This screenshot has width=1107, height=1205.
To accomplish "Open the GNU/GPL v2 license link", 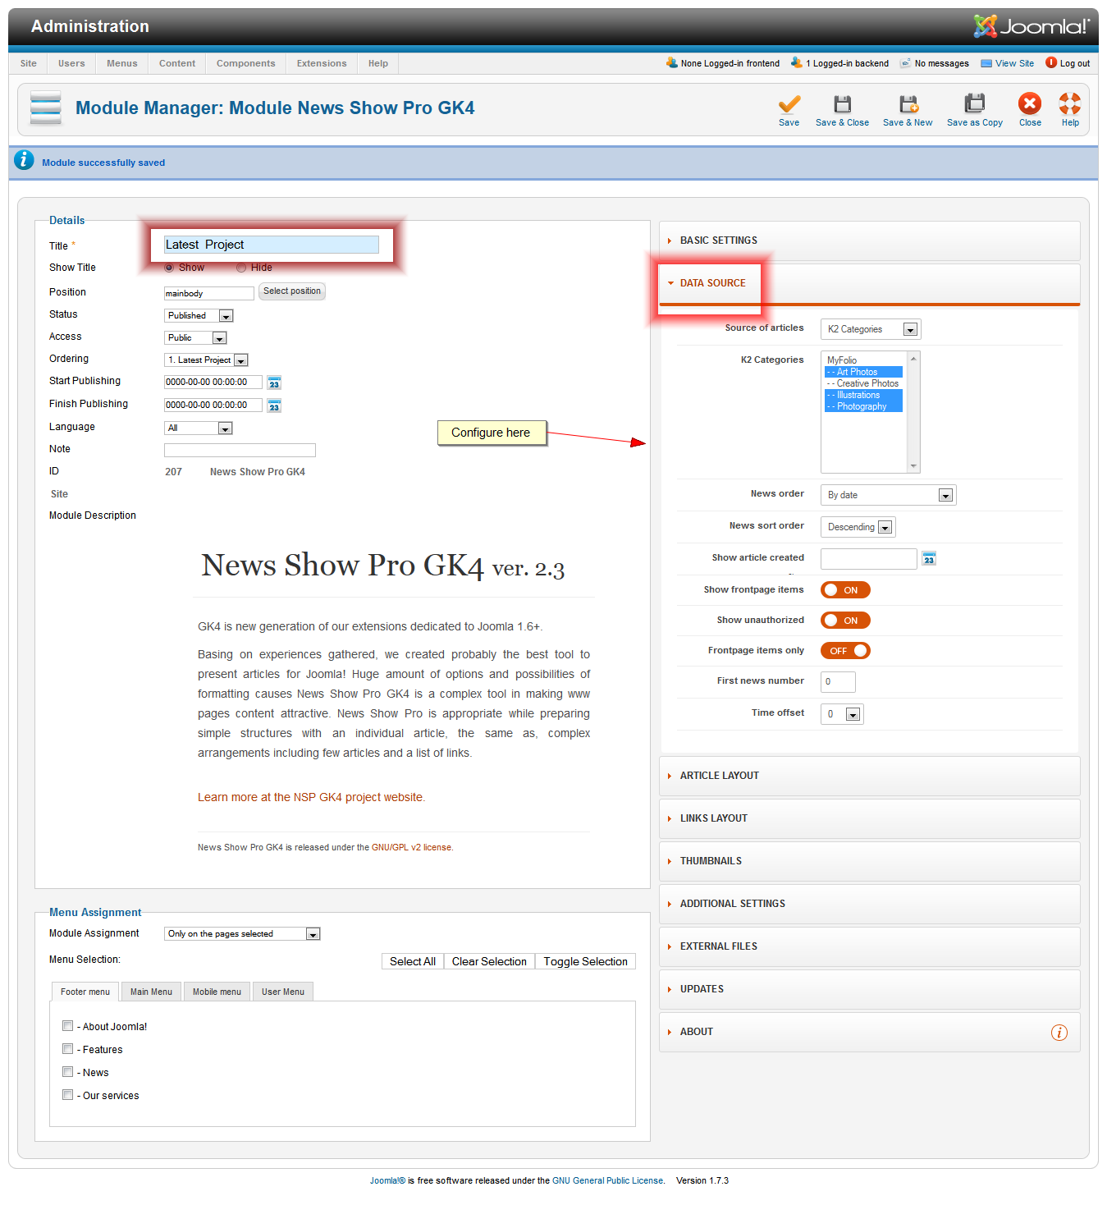I will click(x=411, y=847).
